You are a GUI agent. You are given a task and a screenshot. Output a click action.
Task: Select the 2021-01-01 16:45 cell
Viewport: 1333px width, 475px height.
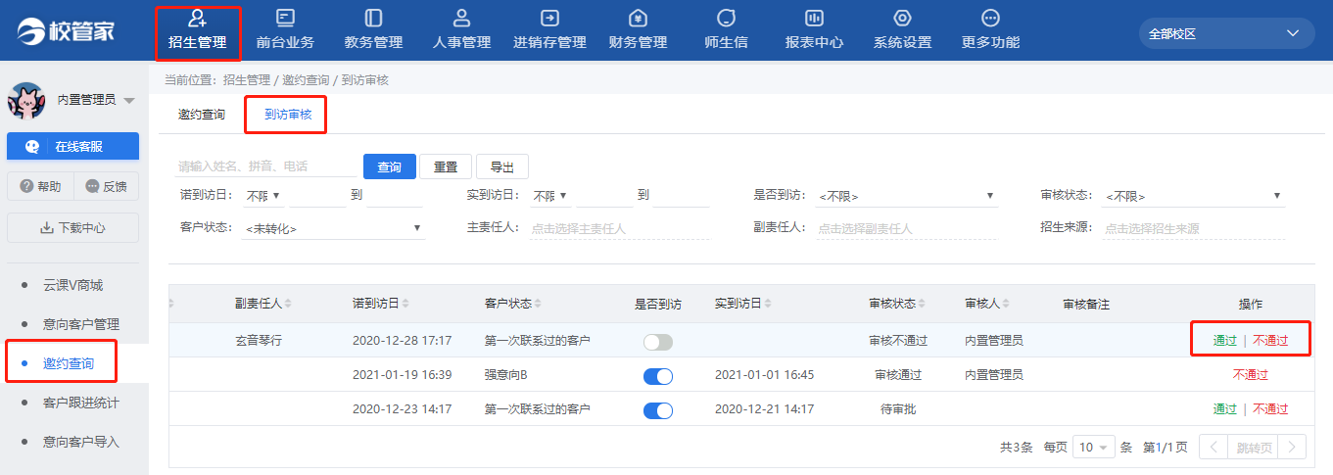(x=764, y=375)
